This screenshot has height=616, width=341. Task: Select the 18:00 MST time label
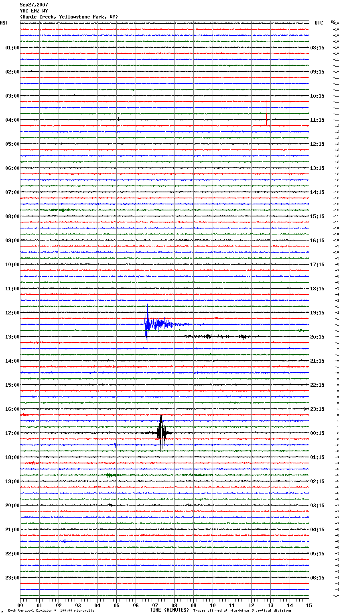[x=12, y=457]
